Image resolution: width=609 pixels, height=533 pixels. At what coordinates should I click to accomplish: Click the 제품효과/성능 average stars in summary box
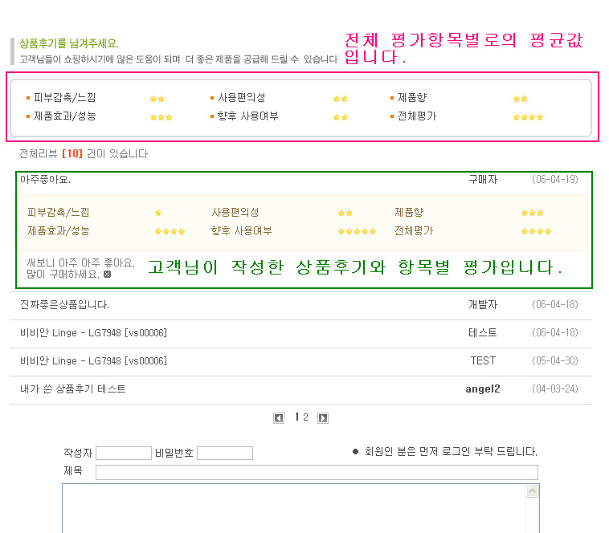click(x=161, y=117)
